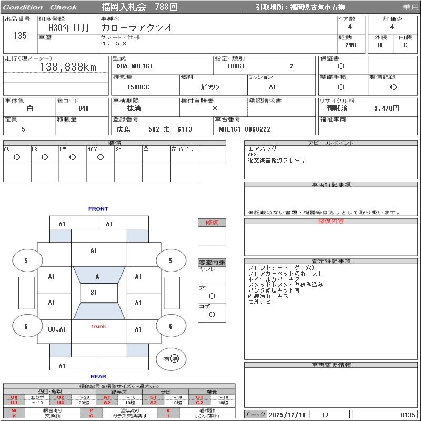Toggle the NAVI equipment circle
The width and height of the screenshot is (421, 421).
pyautogui.click(x=101, y=157)
